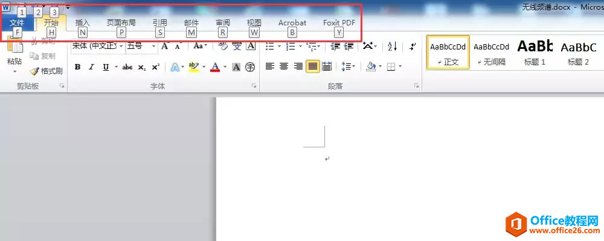
Task: Activate the 格式刷 Format Painter
Action: [x=47, y=71]
